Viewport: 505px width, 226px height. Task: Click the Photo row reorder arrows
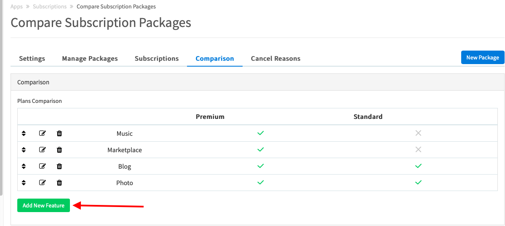pos(24,183)
